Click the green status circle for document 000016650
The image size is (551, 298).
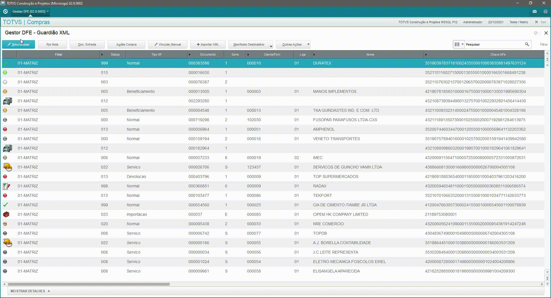click(5, 72)
